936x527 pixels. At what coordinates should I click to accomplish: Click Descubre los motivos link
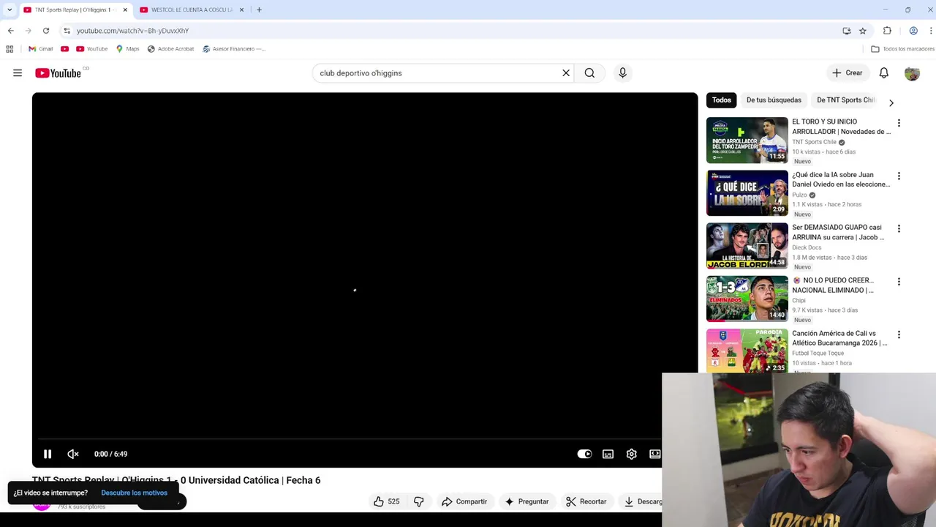[x=134, y=493]
